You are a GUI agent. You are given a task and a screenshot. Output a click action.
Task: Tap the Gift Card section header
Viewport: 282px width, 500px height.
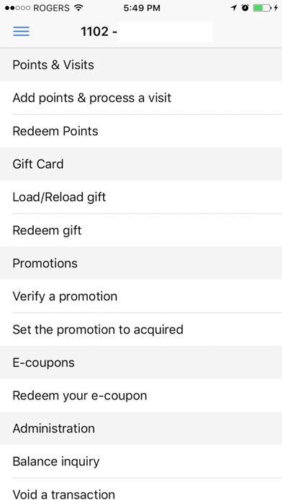141,164
